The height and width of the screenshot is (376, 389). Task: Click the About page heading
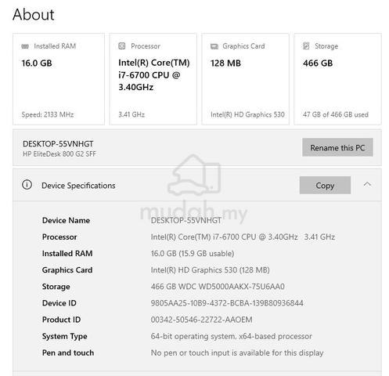(34, 14)
